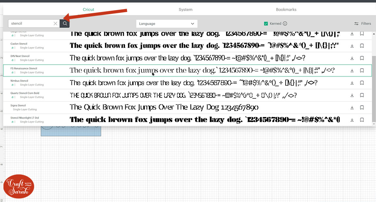This screenshot has width=376, height=202.
Task: Download the Quartz Stencil Com Bold font
Action: 352,95
